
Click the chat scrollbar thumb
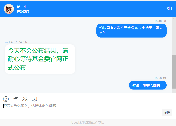(174, 72)
